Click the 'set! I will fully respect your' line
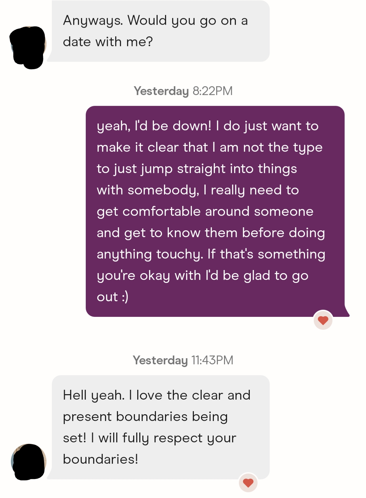Screen dimensions: 366x498 point(149,438)
